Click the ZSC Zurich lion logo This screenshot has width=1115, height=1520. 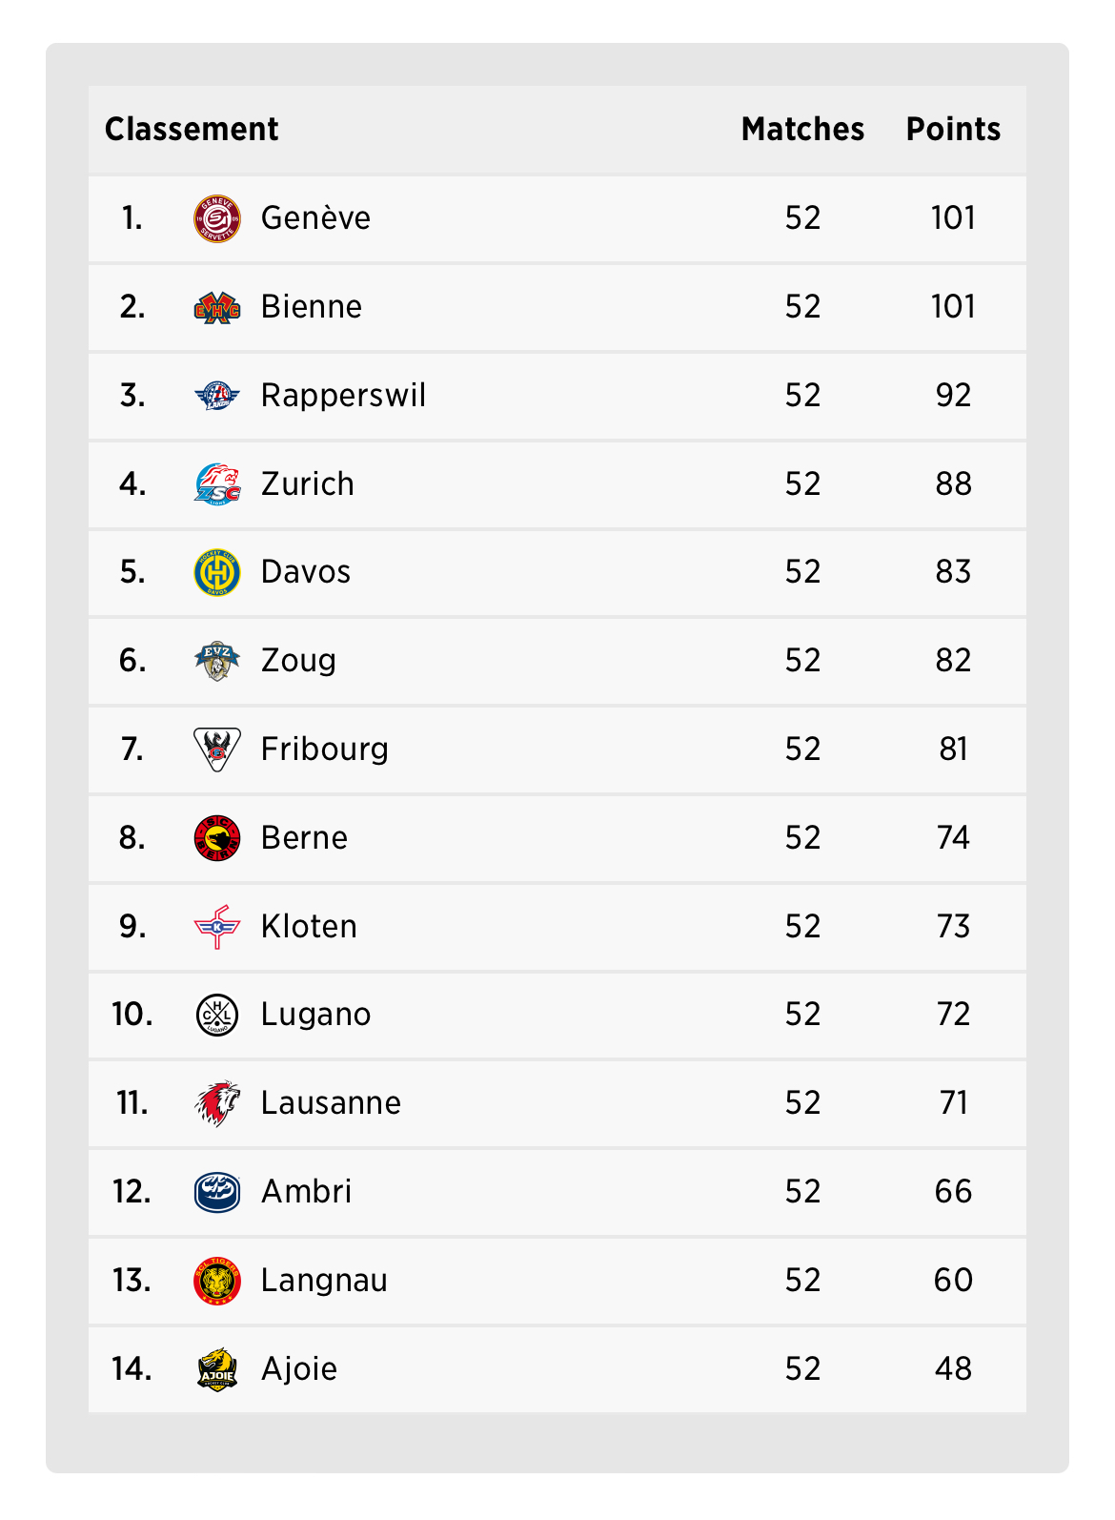point(216,483)
